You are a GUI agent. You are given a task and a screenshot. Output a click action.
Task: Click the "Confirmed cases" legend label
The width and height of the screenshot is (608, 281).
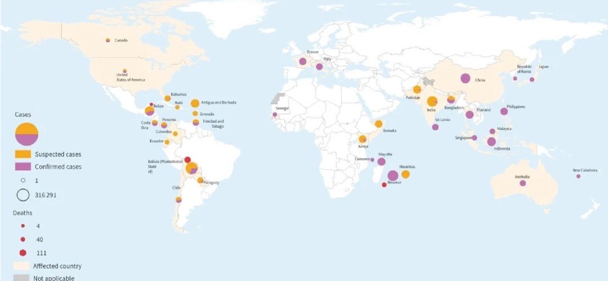58,167
